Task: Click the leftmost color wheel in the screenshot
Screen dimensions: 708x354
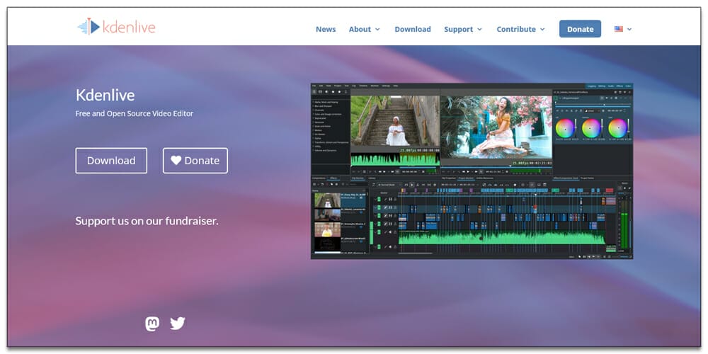Action: click(565, 128)
